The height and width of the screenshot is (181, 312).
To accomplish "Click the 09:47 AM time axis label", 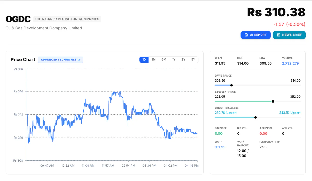I will coord(47,166).
